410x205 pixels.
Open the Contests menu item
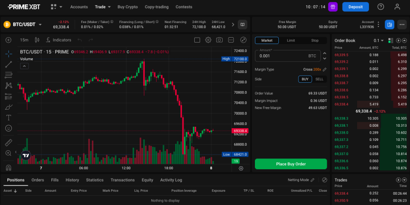184,7
